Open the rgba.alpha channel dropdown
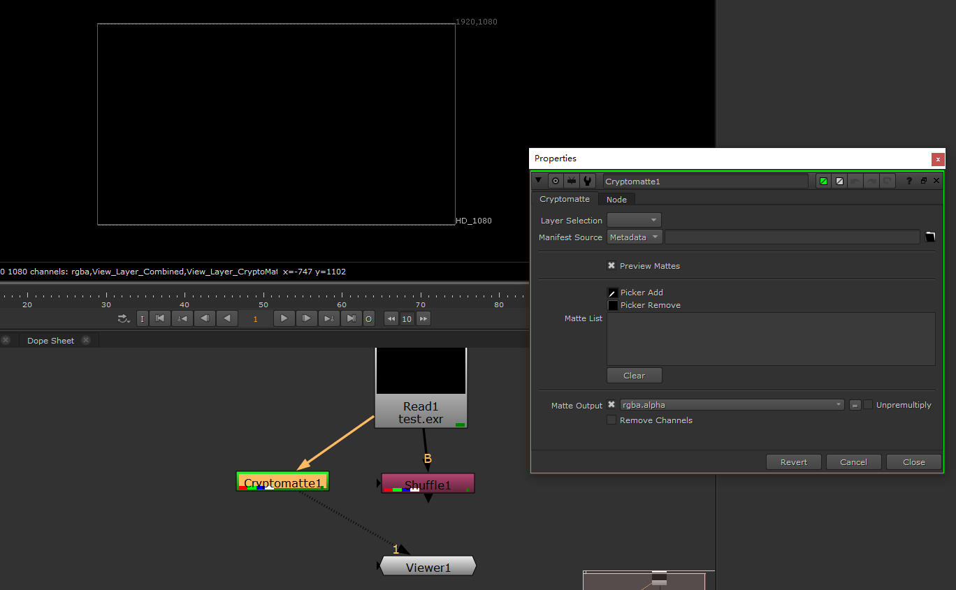 pyautogui.click(x=732, y=405)
